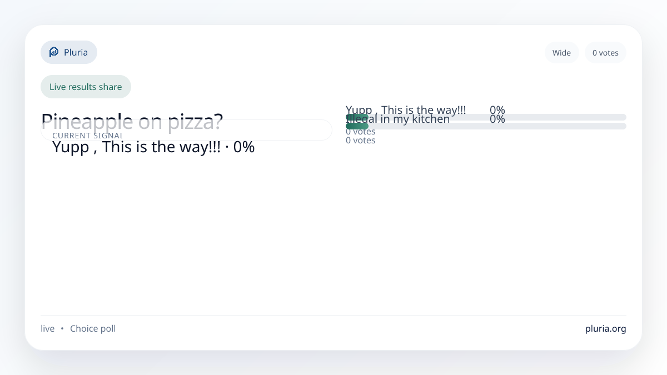
Task: Click the grey track of the Yupp result bar
Action: coord(556,117)
